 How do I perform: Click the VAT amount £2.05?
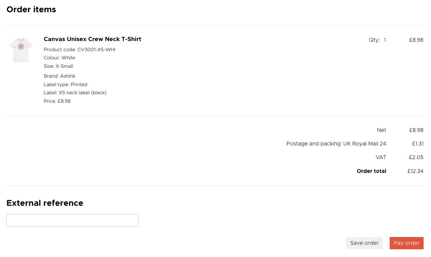pos(416,157)
